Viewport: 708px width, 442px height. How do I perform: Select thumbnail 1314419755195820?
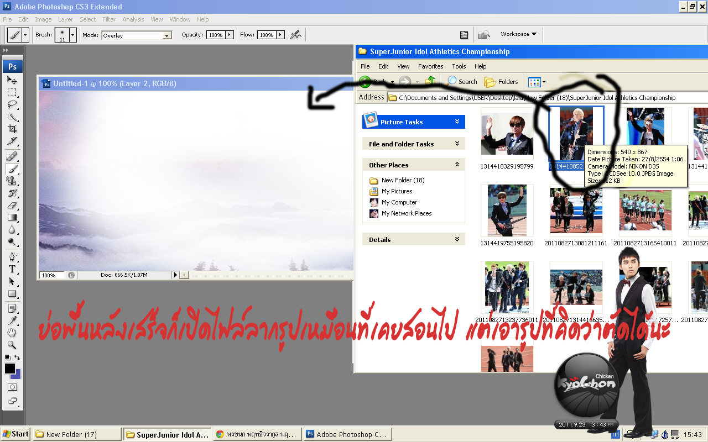pyautogui.click(x=507, y=211)
